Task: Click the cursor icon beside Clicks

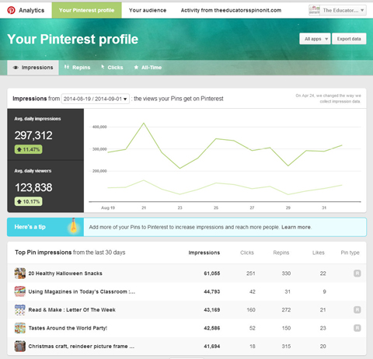Action: (103, 67)
